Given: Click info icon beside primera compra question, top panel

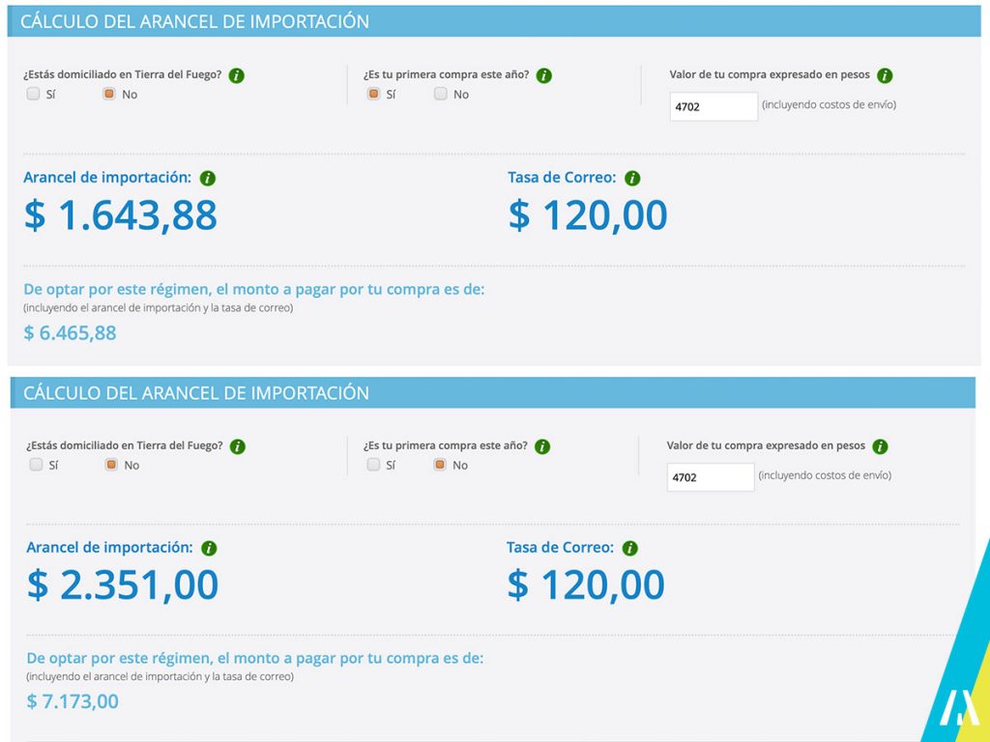Looking at the screenshot, I should (x=544, y=75).
